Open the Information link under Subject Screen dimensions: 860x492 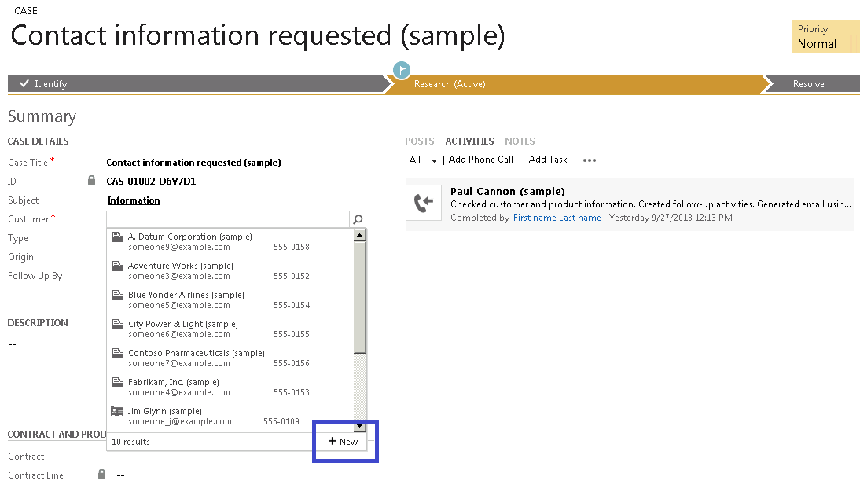[x=133, y=200]
